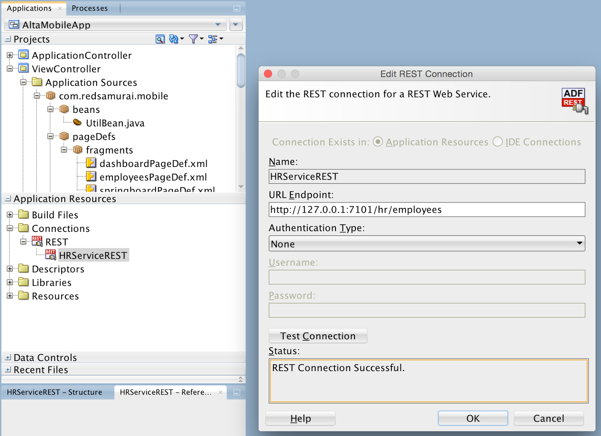Expand the Data Controls section

coord(8,358)
